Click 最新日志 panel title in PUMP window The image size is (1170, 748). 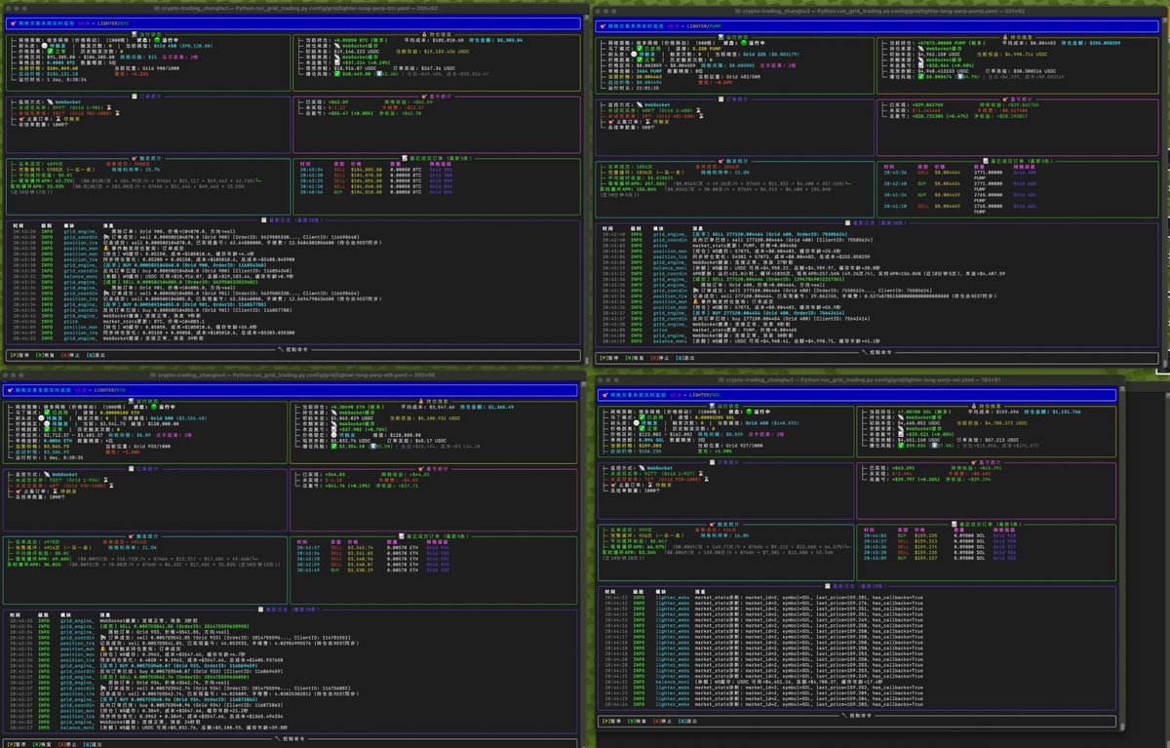pyautogui.click(x=876, y=223)
